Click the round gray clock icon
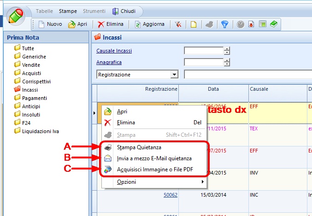 (241, 24)
